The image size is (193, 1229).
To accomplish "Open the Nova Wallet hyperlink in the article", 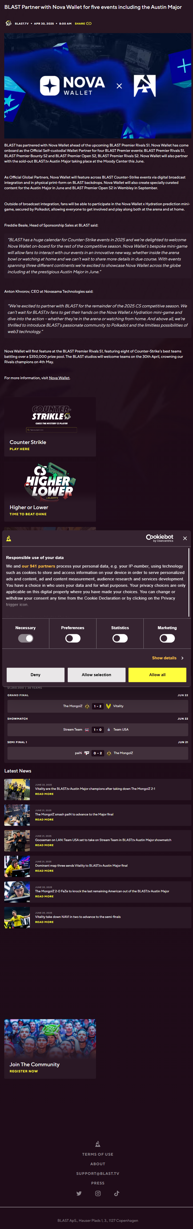I will point(59,378).
